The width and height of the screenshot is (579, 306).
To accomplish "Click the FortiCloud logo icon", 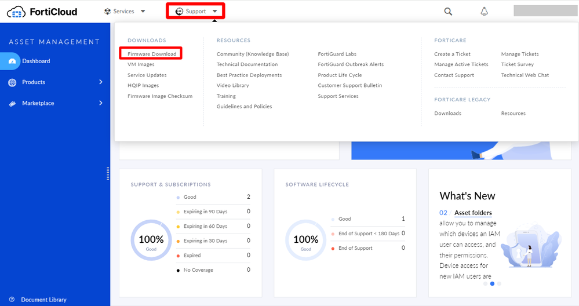I will pyautogui.click(x=16, y=11).
